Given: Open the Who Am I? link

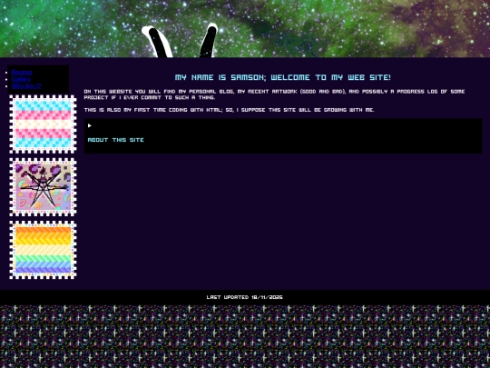Looking at the screenshot, I should 26,86.
